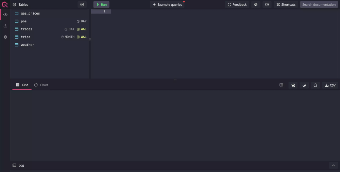Reset the grid layout with the rotate icon
The width and height of the screenshot is (340, 172).
tap(304, 85)
